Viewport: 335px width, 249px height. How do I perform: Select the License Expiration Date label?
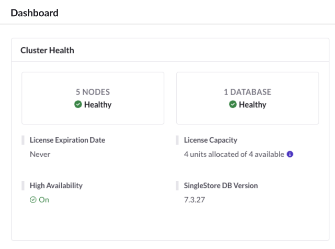point(68,140)
